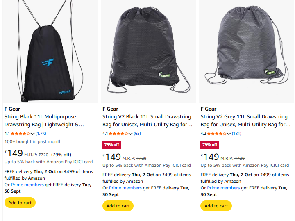Viewport: 295px width, 221px height.
Task: Click star rating of String Black 11L bag
Action: pos(20,134)
